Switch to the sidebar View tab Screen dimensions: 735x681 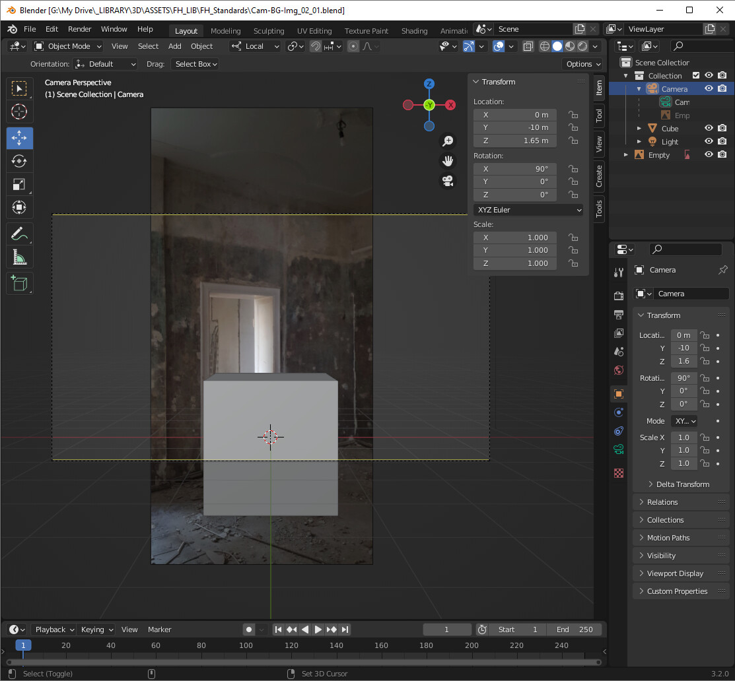599,145
